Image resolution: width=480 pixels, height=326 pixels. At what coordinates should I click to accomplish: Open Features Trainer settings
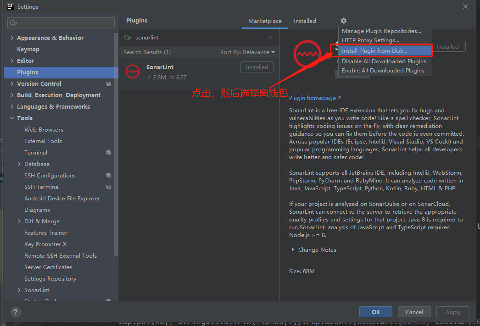point(46,233)
